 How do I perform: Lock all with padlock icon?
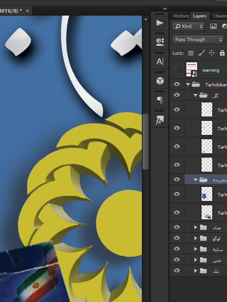tap(222, 53)
